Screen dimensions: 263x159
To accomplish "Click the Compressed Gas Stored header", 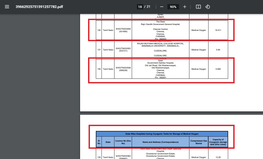I will point(199,142).
